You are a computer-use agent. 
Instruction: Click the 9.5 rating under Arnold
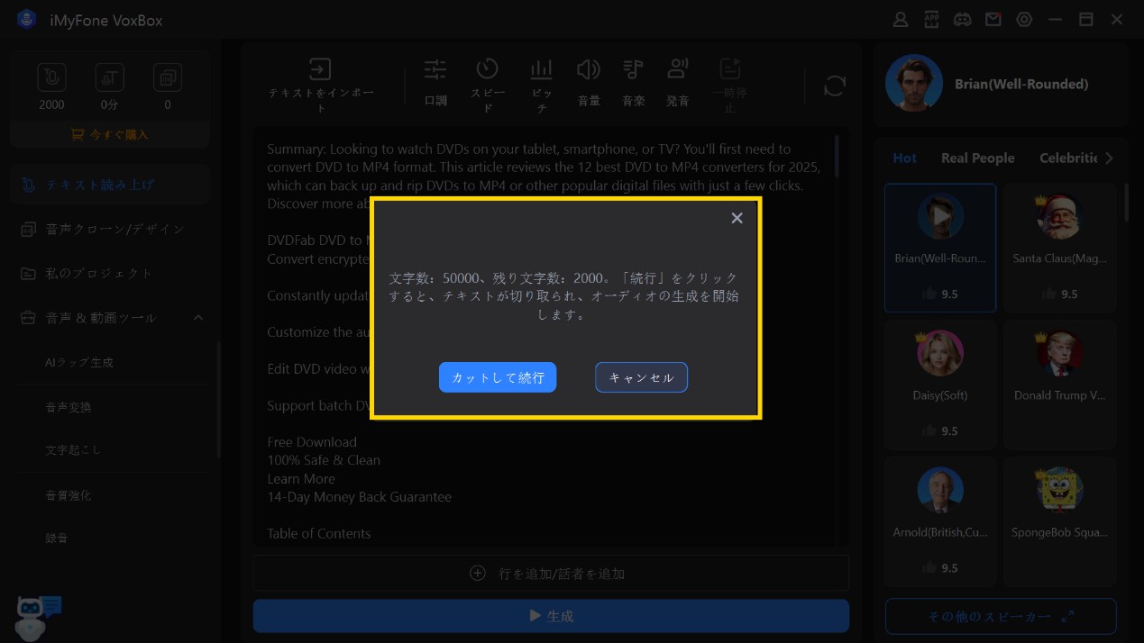pyautogui.click(x=940, y=568)
